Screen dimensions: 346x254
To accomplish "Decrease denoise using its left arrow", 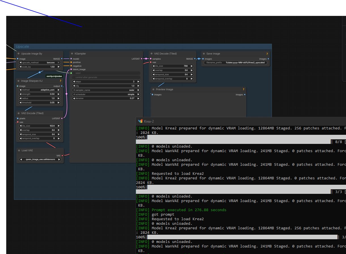I will (x=74, y=98).
